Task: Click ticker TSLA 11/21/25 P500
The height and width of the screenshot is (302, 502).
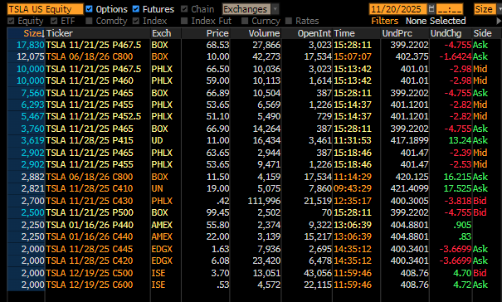Action: point(90,212)
